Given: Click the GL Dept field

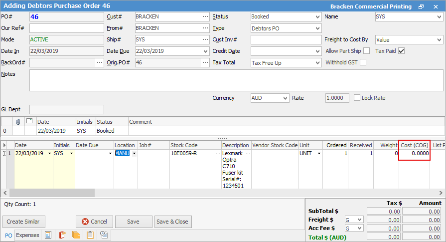Looking at the screenshot, I should point(67,110).
